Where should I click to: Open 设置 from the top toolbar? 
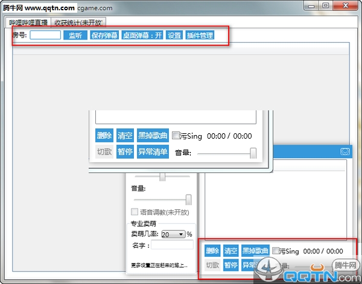pos(174,36)
